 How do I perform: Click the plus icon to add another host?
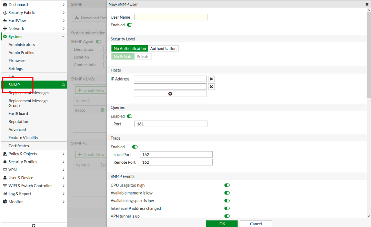coord(170,94)
